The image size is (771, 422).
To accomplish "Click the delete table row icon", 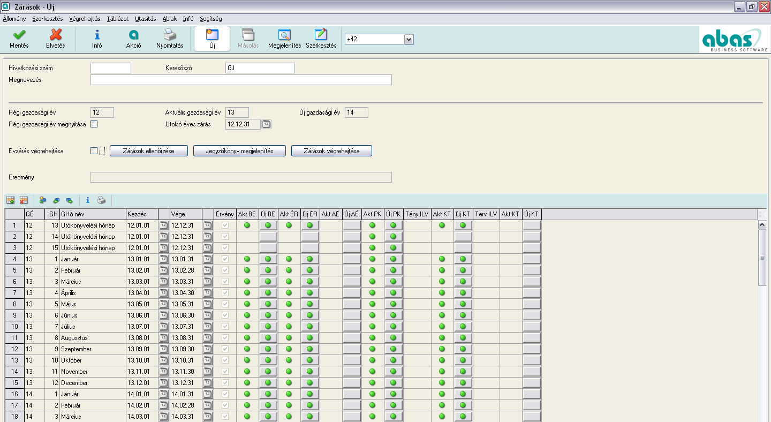I will (24, 200).
